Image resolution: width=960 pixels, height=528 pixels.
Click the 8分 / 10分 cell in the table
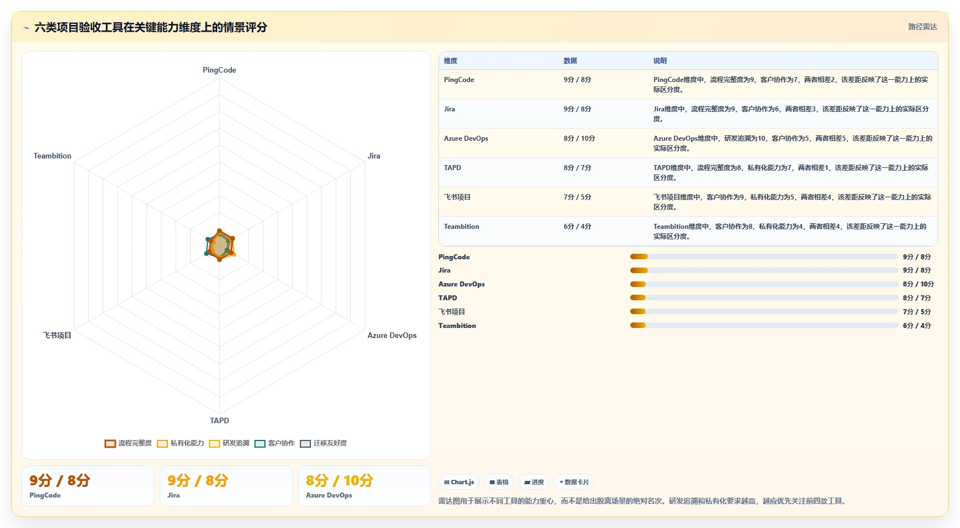[x=579, y=139]
